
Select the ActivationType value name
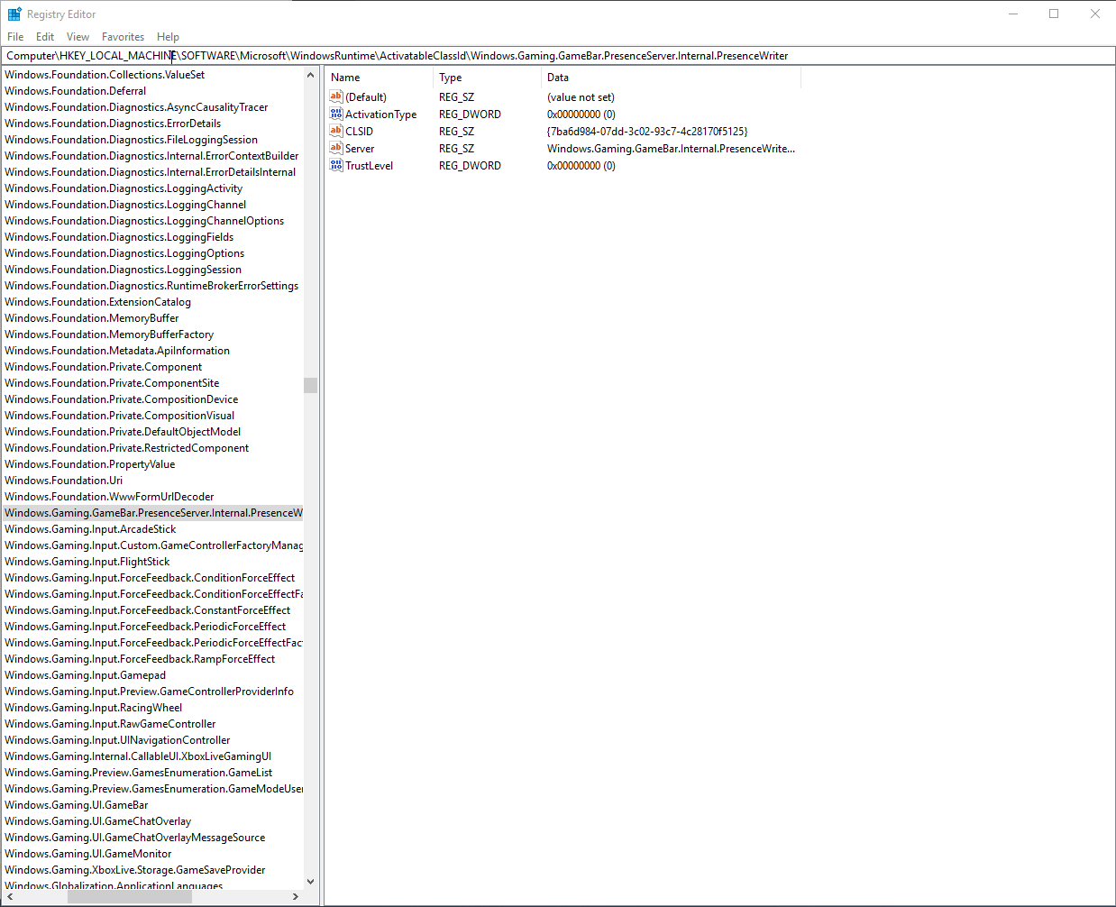380,115
